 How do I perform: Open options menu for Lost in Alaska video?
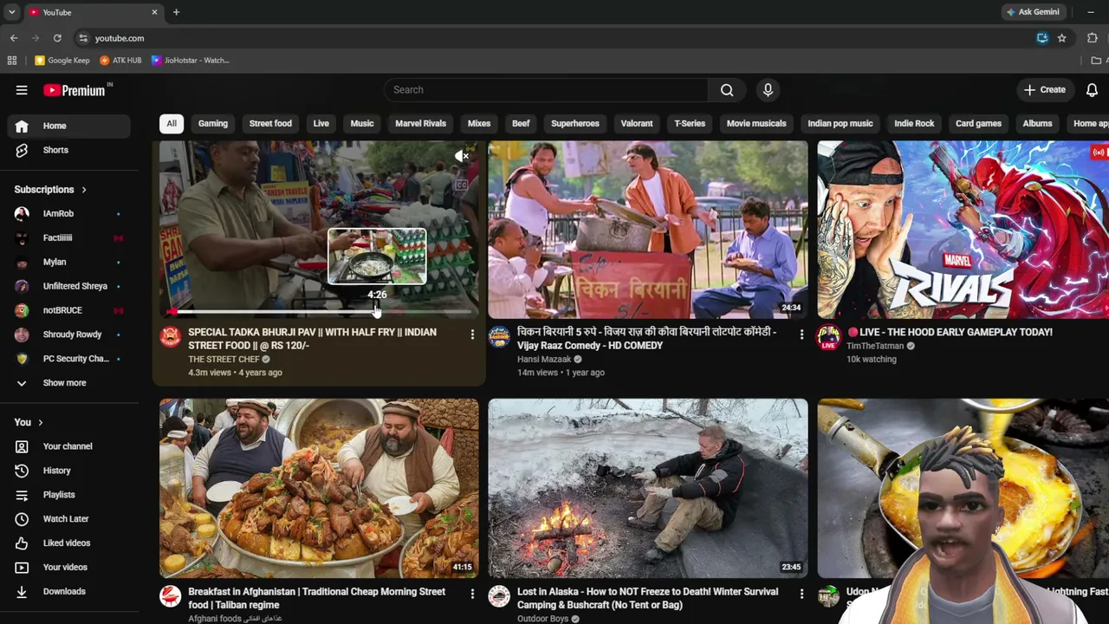click(801, 594)
